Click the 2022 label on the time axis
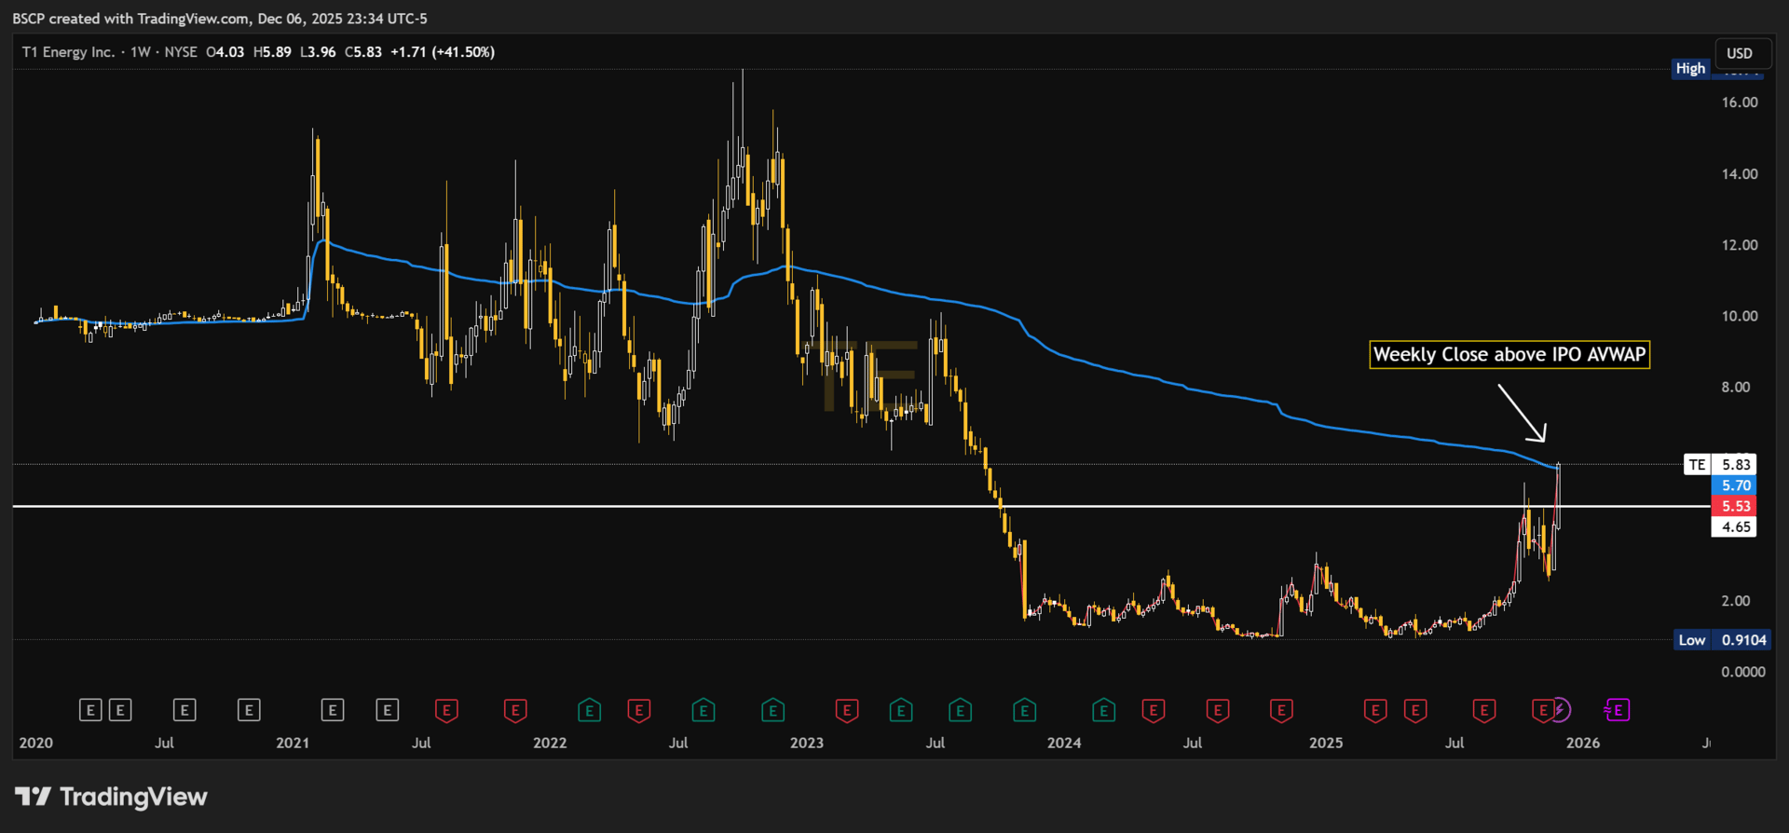The height and width of the screenshot is (833, 1789). point(550,743)
